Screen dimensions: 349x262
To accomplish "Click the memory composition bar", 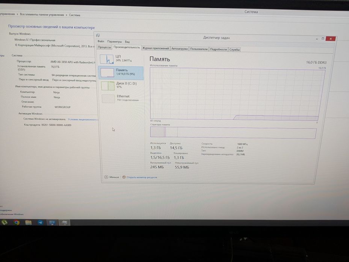I will (233, 133).
